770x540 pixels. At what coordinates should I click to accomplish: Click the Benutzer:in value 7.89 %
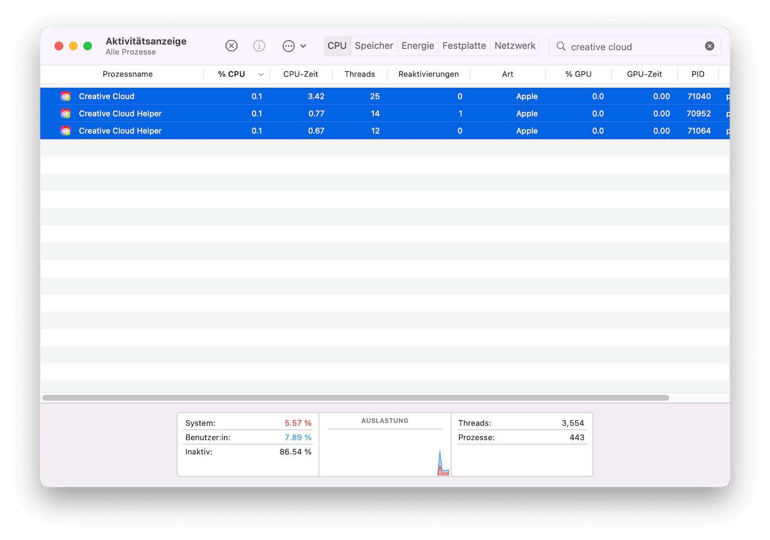click(x=298, y=437)
